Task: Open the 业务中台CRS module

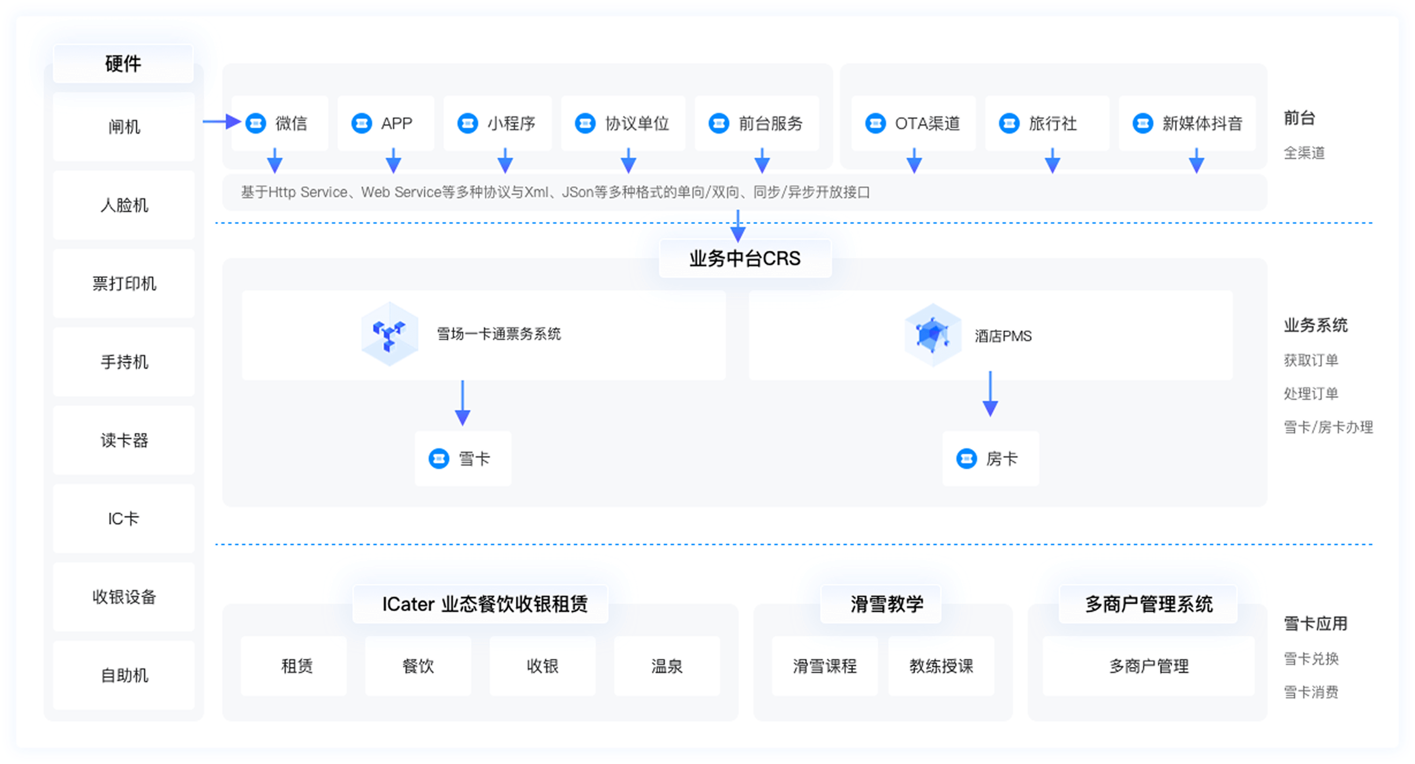Action: point(744,259)
